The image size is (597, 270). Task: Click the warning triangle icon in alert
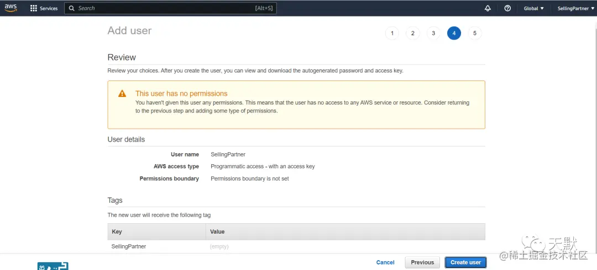[x=122, y=94]
